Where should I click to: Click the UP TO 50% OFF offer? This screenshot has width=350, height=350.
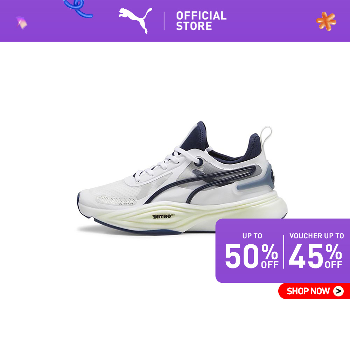pyautogui.click(x=252, y=251)
